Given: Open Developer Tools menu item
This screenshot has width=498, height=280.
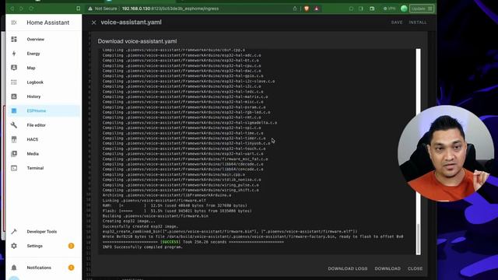Looking at the screenshot, I should click(x=44, y=232).
